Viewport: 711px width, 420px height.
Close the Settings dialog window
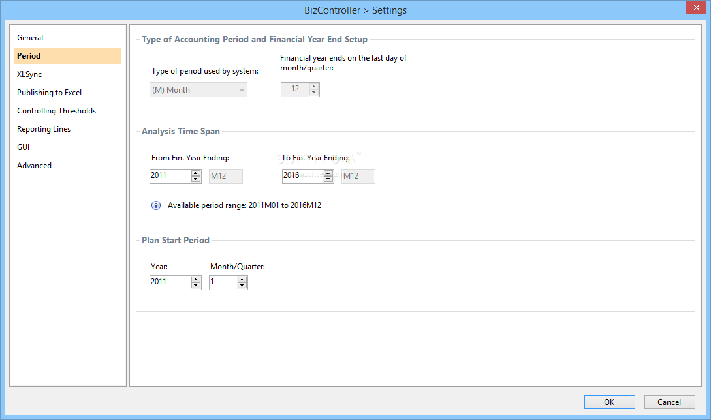(696, 7)
